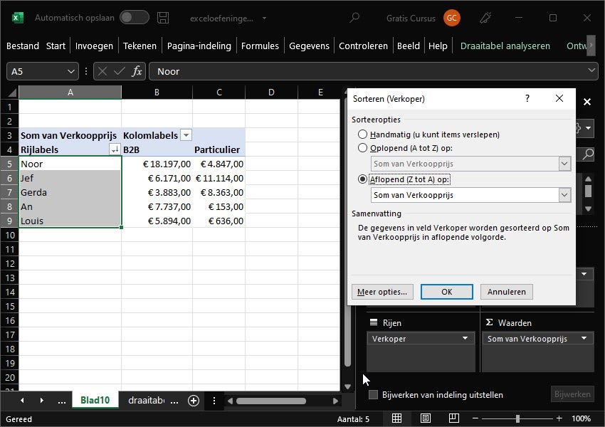Open the Invoegen ribbon tab
The width and height of the screenshot is (605, 427).
click(94, 46)
